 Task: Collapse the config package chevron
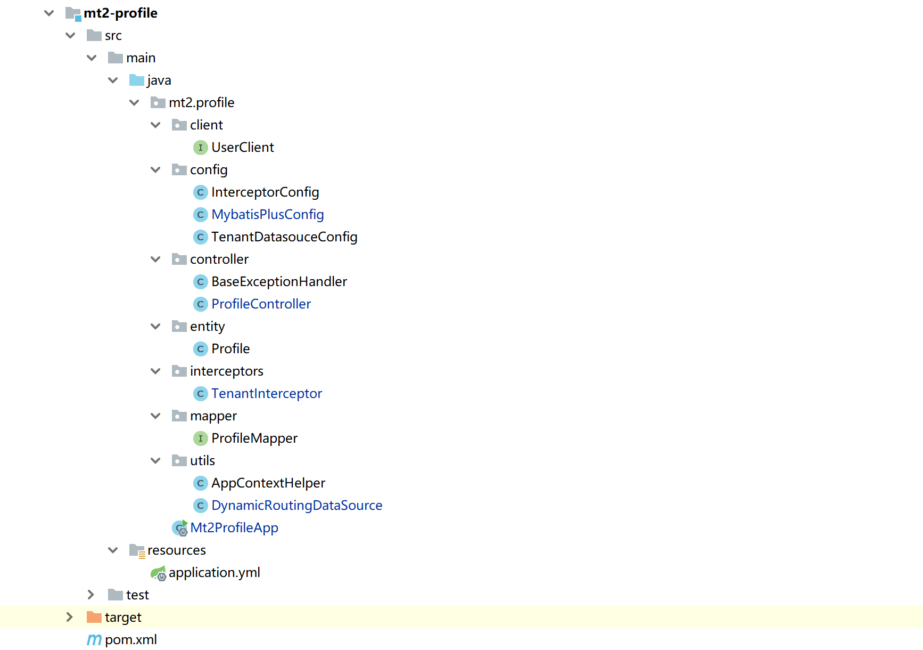155,169
